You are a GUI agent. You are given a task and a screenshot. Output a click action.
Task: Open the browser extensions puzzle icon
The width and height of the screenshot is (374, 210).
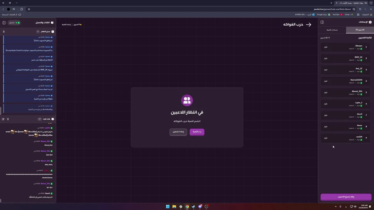(x=22, y=9)
